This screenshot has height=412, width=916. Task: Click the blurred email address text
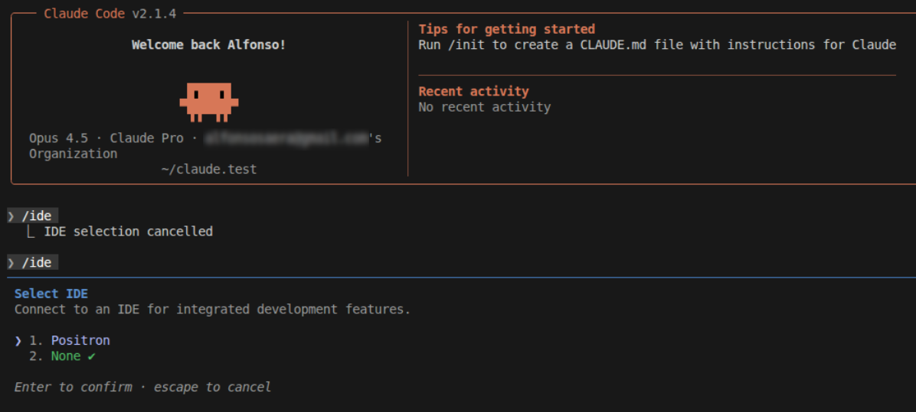coord(286,138)
